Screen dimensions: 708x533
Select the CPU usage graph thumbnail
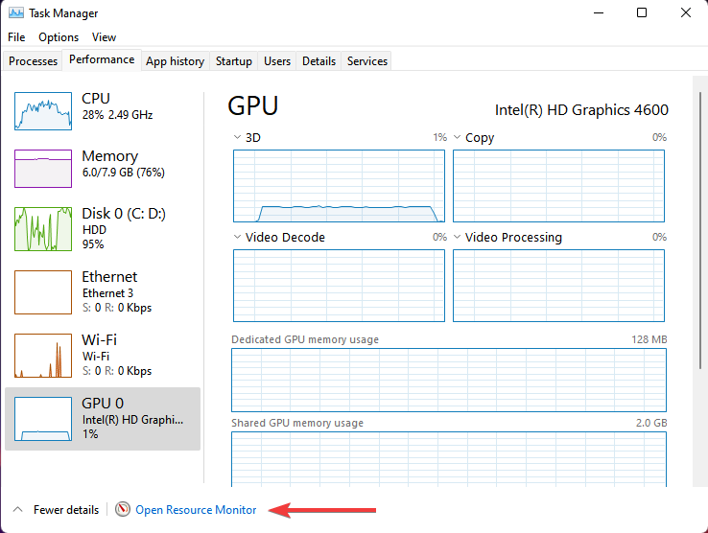pyautogui.click(x=42, y=110)
